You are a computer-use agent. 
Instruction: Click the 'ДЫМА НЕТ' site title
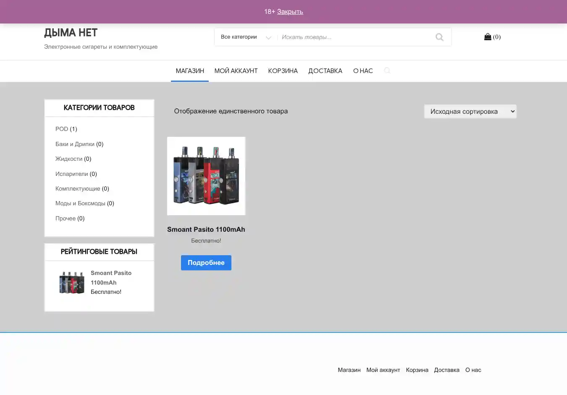pyautogui.click(x=71, y=33)
